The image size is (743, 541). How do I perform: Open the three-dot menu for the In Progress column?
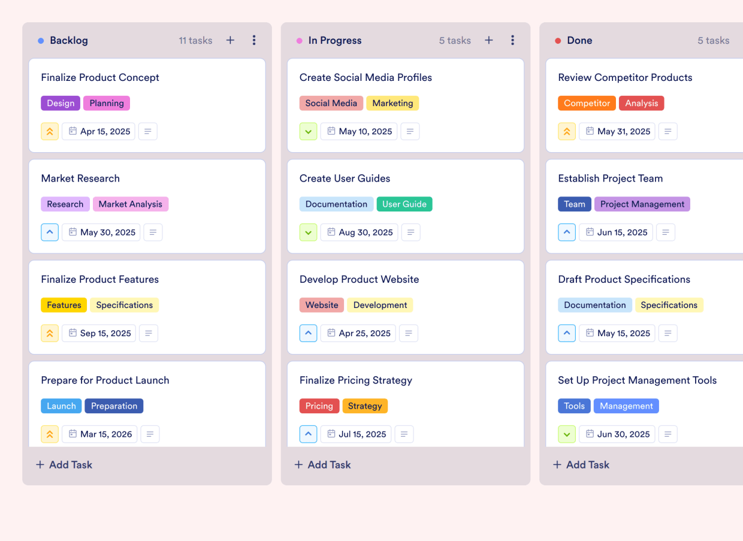tap(513, 40)
